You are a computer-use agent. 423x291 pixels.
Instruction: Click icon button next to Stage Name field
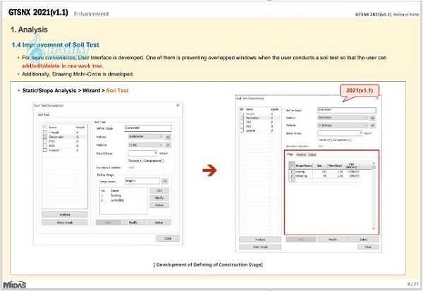[165, 181]
